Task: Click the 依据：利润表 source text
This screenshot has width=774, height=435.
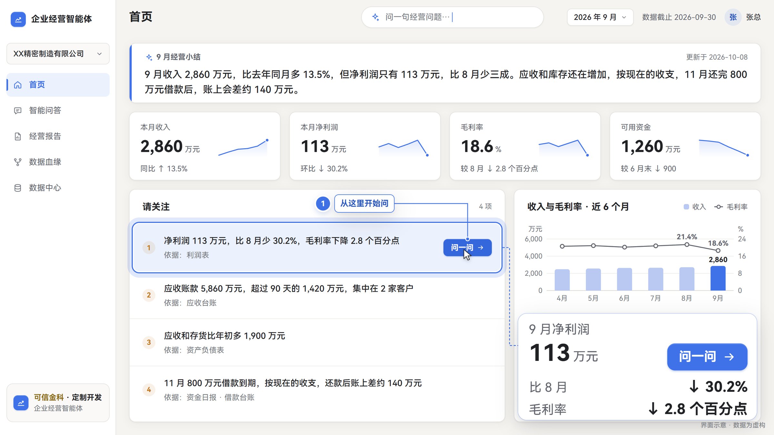Action: click(186, 255)
